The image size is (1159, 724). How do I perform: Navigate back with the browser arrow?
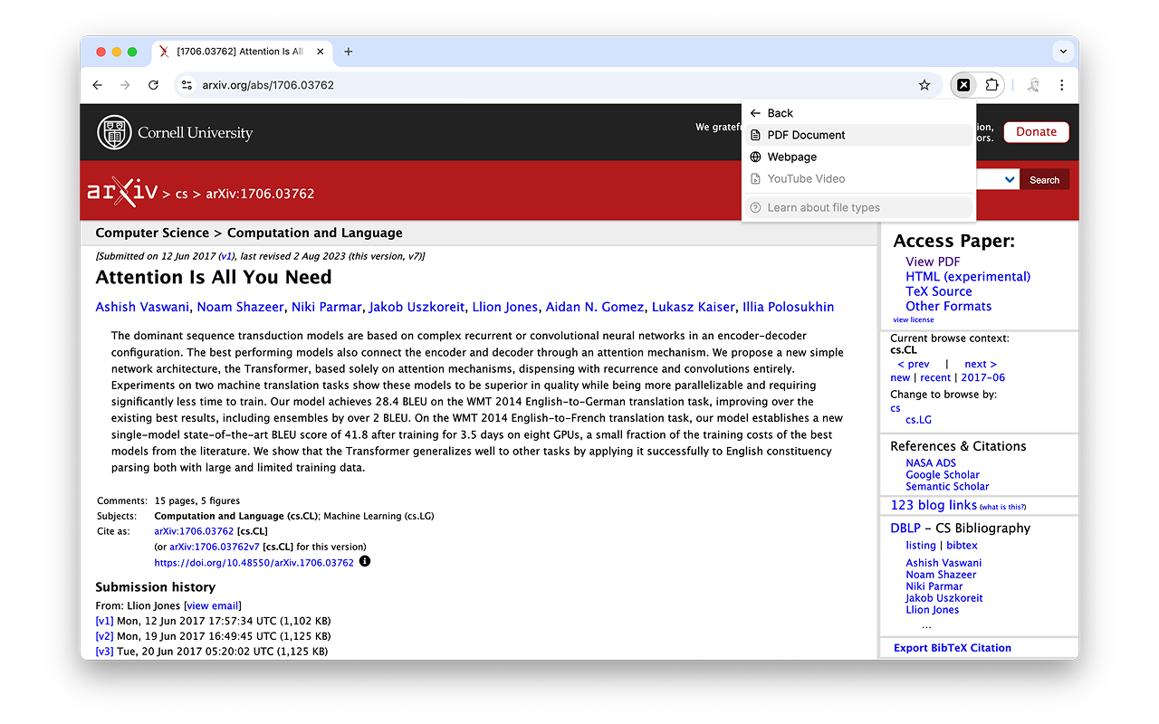point(97,84)
